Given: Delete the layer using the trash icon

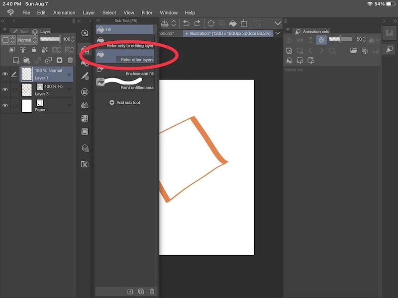Looking at the screenshot, I should 70,60.
